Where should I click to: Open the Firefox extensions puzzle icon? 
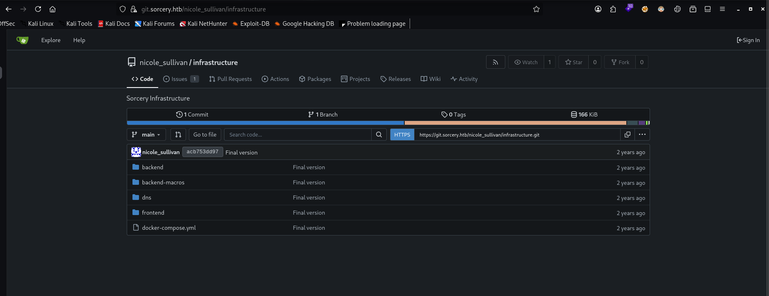pos(613,9)
